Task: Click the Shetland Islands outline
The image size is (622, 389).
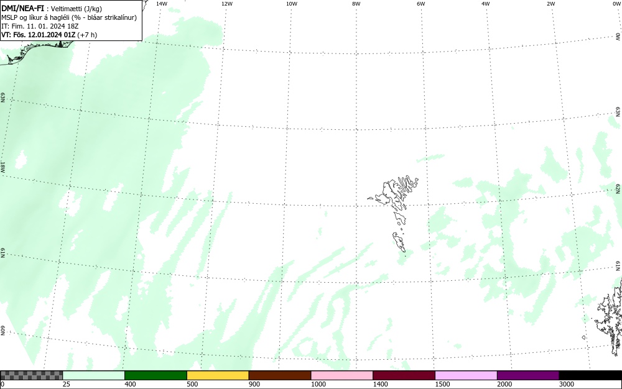Action: pos(609,317)
